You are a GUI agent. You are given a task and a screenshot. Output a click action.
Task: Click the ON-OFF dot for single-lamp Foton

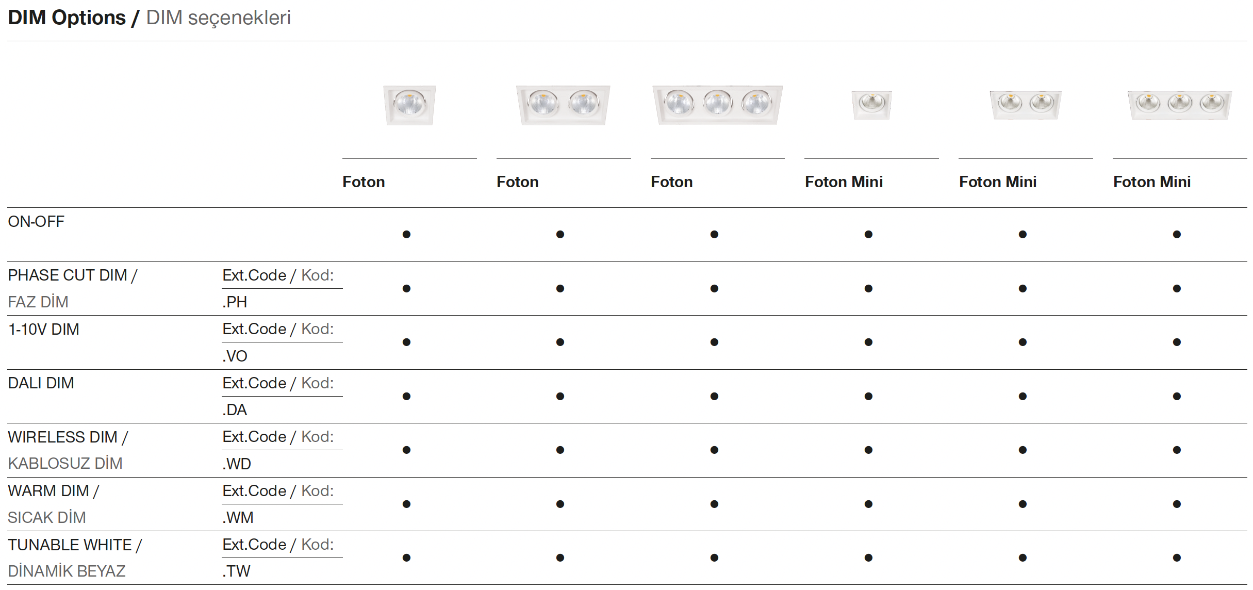pos(406,235)
